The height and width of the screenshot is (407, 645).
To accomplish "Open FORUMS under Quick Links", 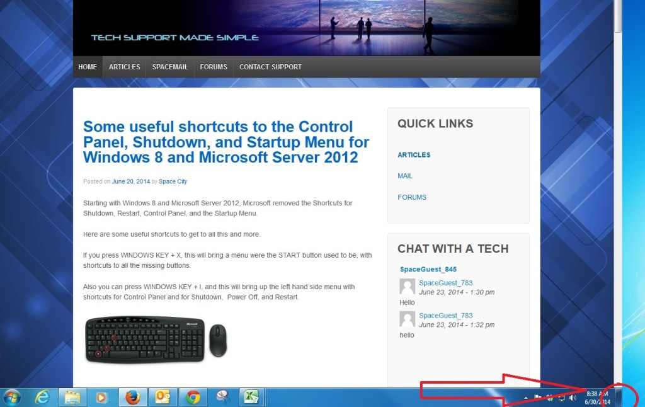I will tap(412, 198).
